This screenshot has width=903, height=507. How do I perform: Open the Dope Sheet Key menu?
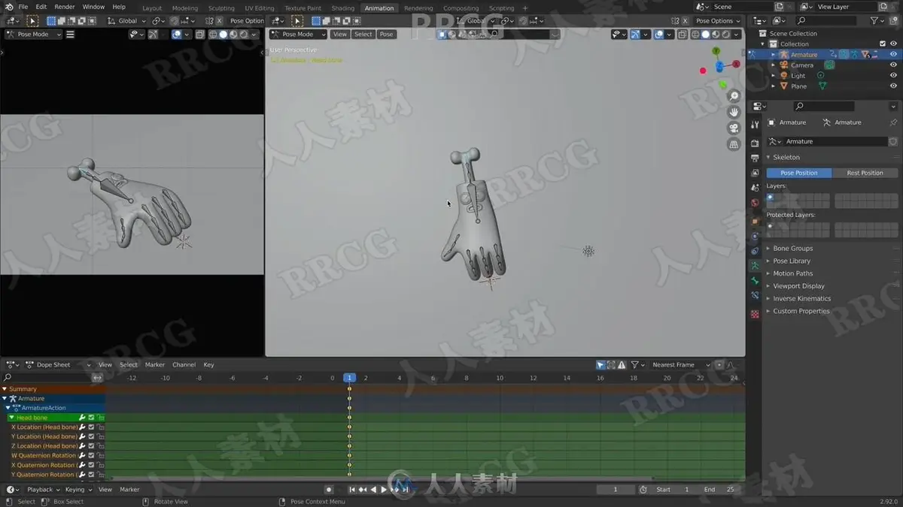coord(208,365)
